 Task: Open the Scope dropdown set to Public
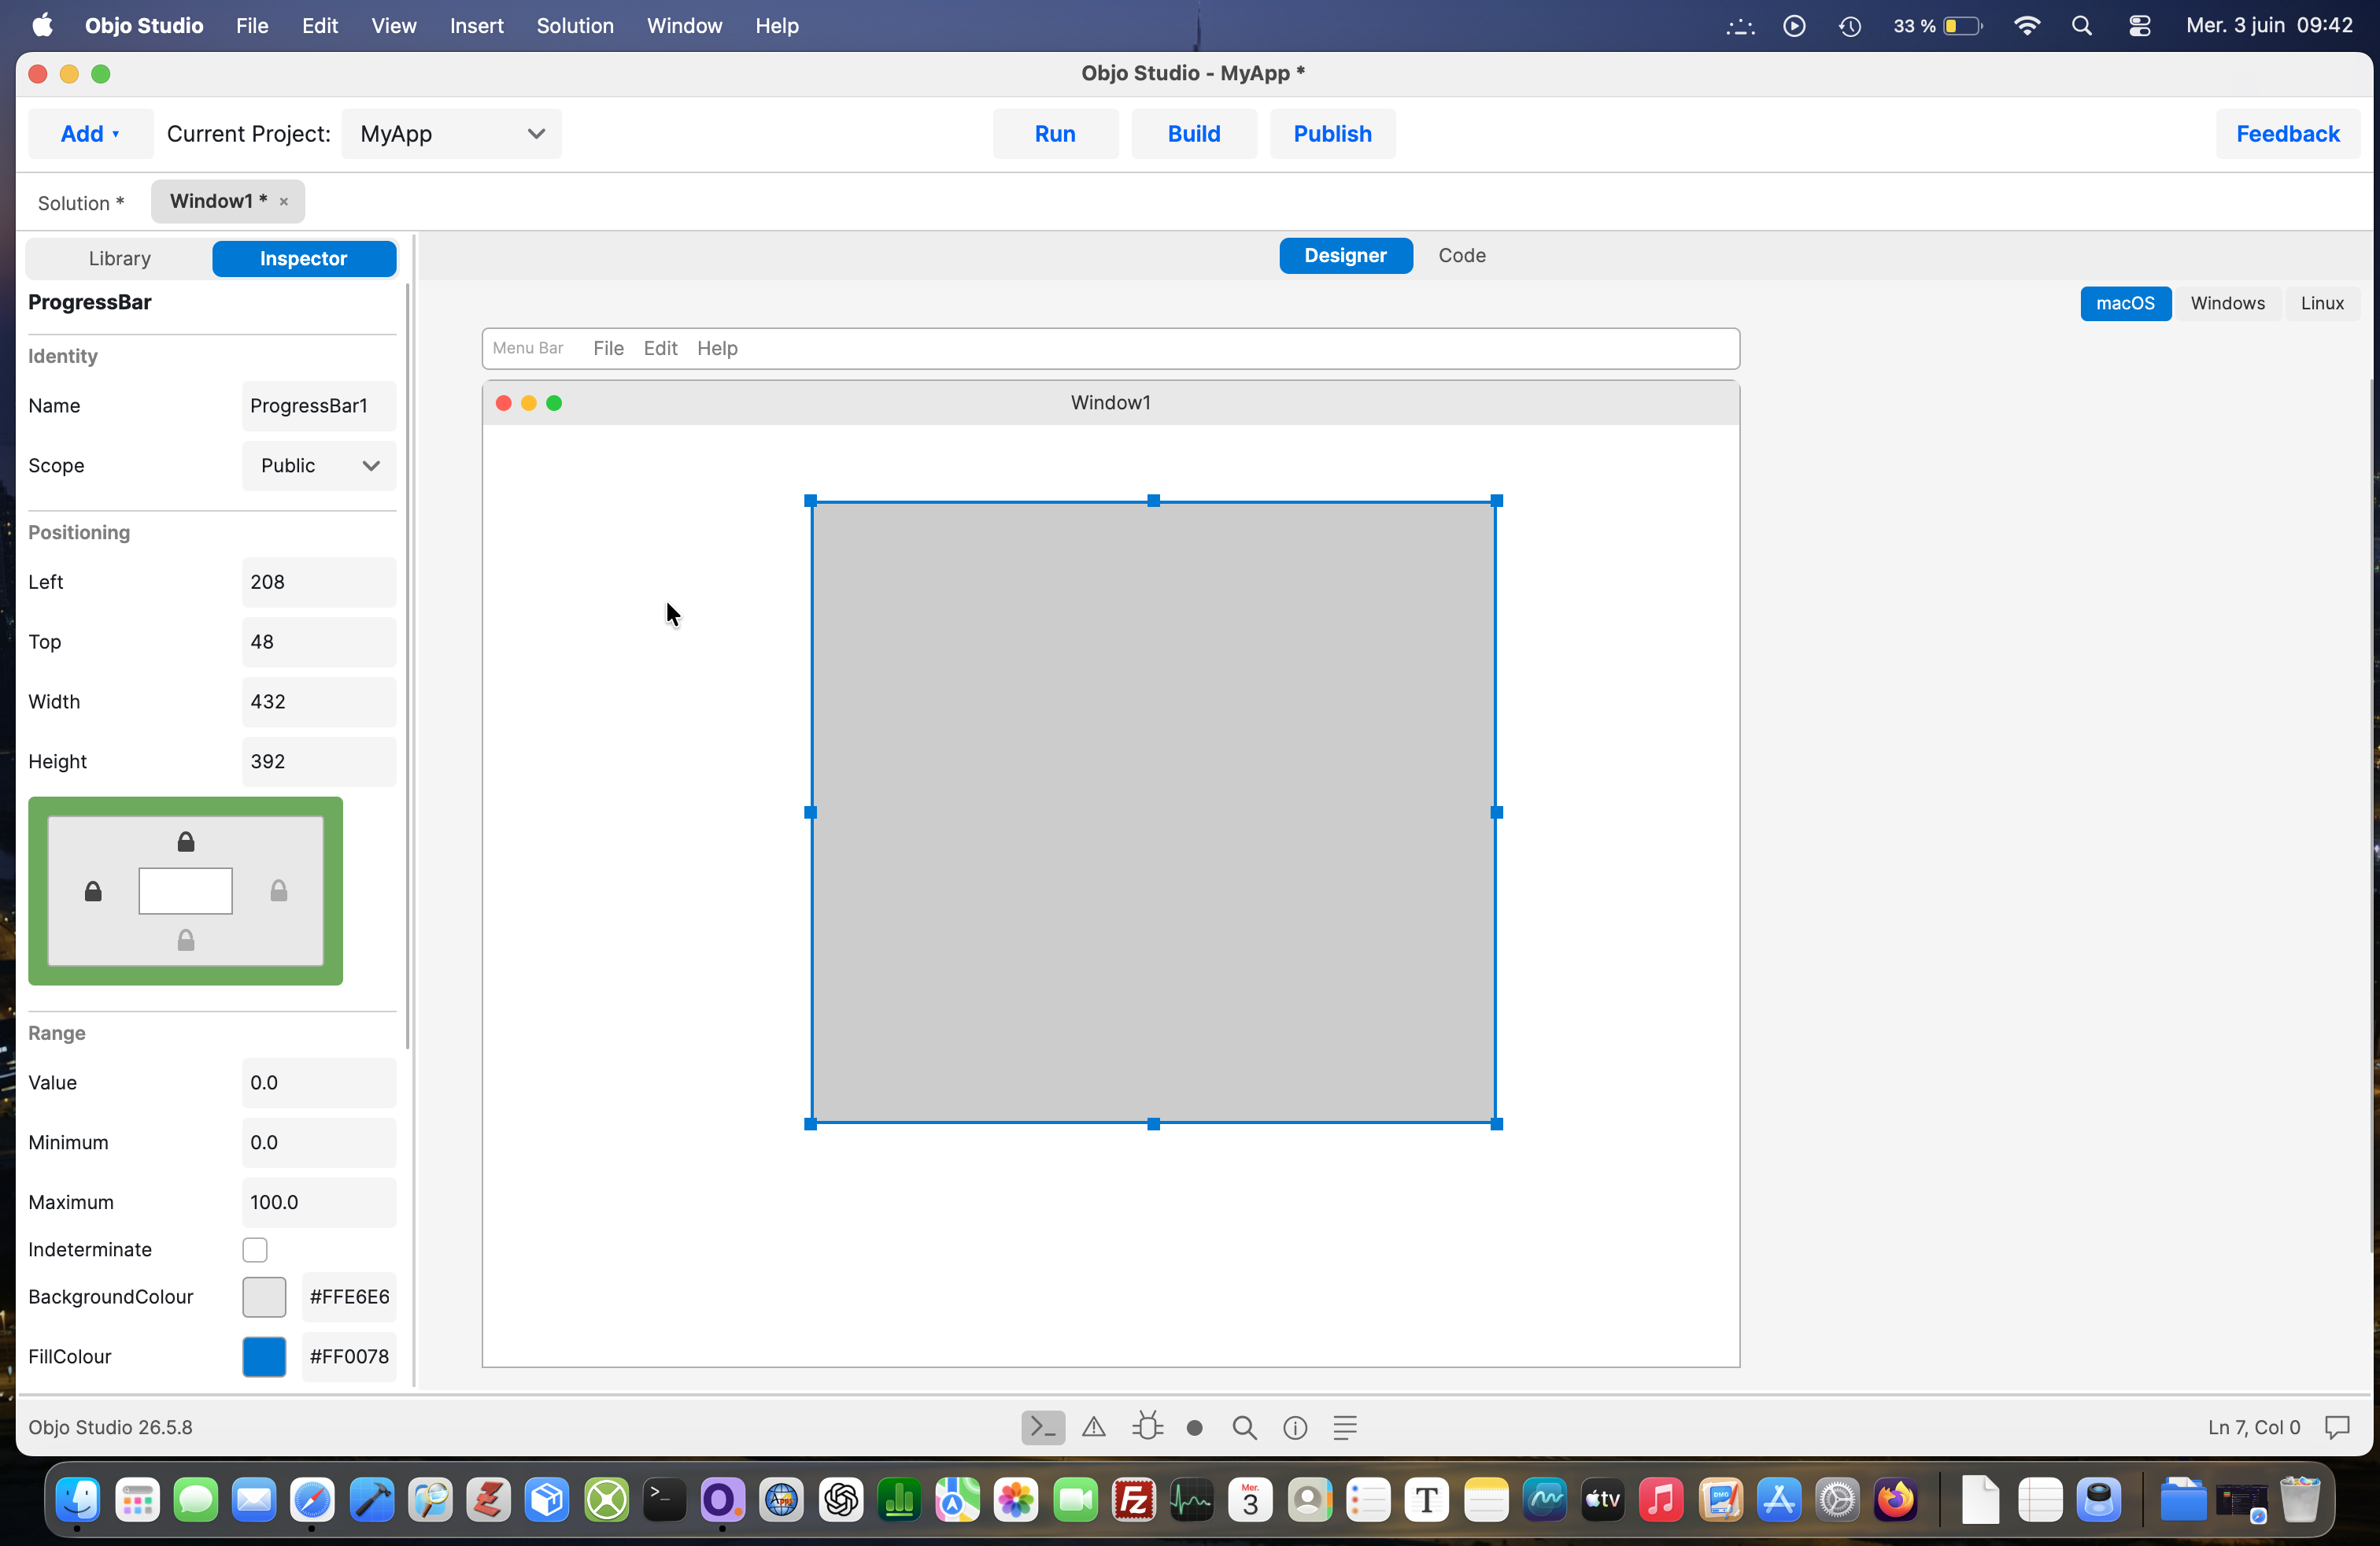319,466
